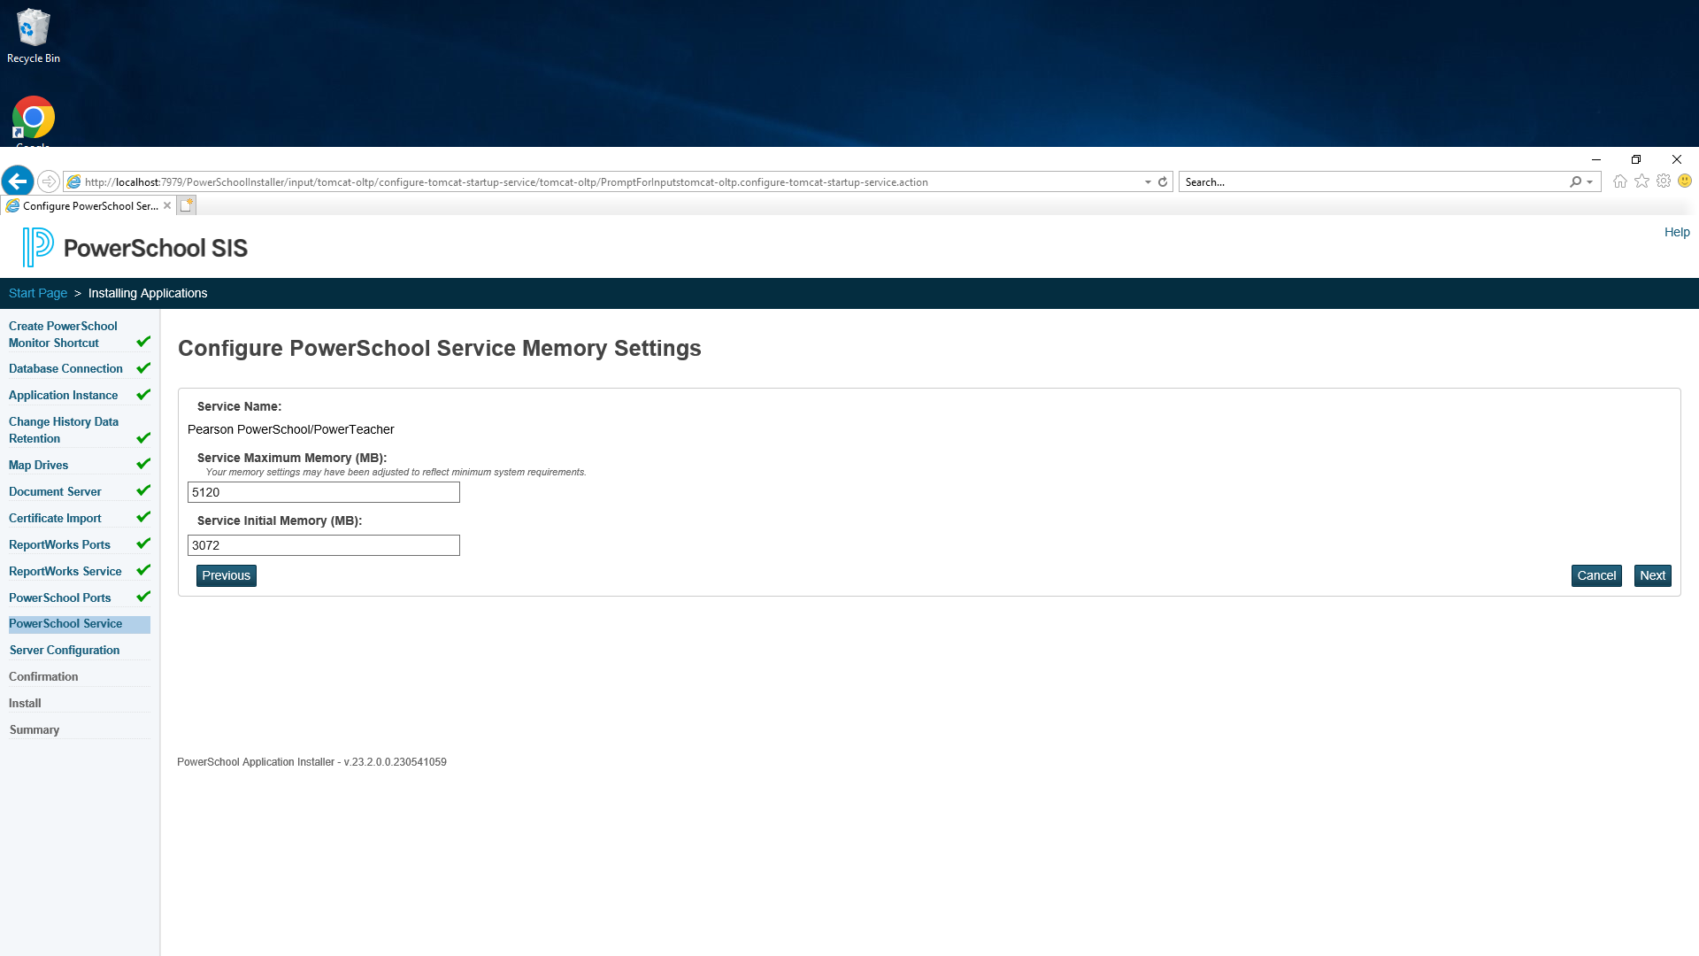Open the Help link
This screenshot has width=1699, height=956.
(x=1677, y=232)
